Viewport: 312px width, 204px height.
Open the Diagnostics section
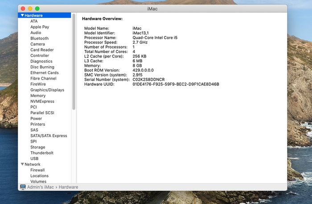coord(41,61)
